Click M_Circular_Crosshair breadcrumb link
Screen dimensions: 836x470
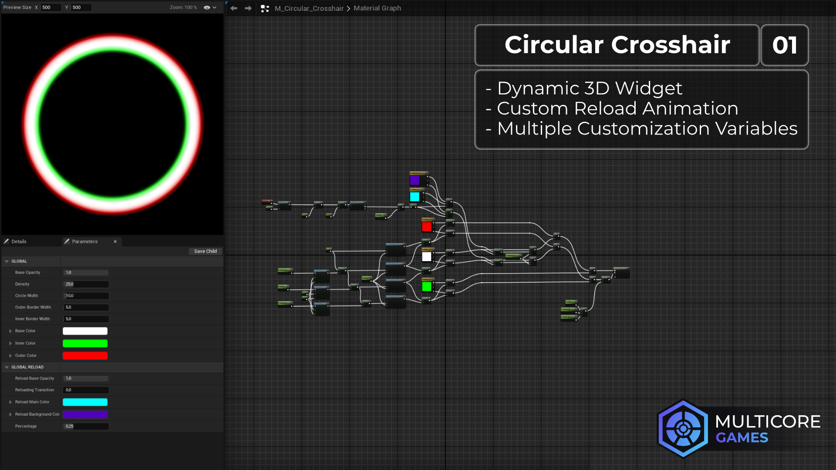tap(309, 8)
